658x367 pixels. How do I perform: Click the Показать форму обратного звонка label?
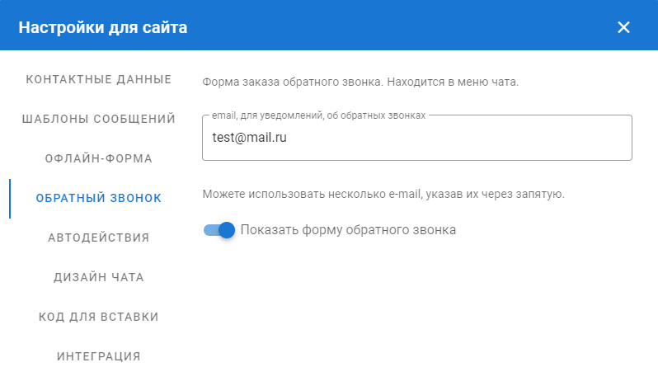[348, 230]
